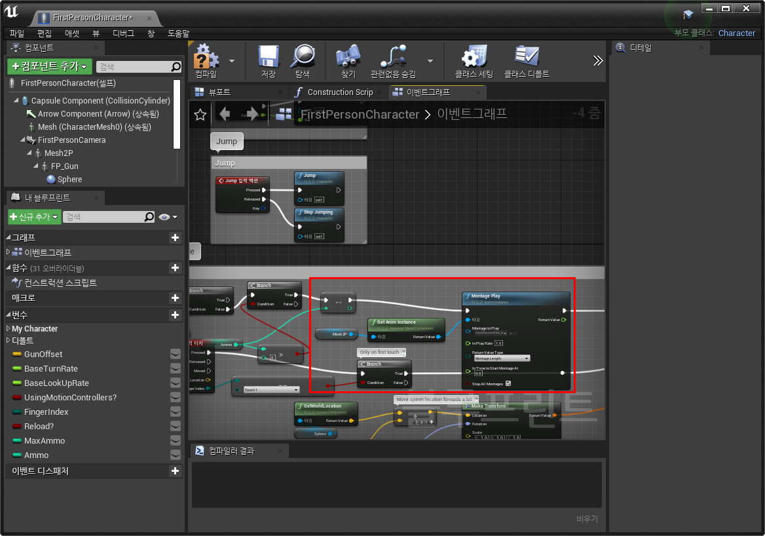
Task: Click FirstPersonCharacter breadcrumb link
Action: click(x=360, y=114)
